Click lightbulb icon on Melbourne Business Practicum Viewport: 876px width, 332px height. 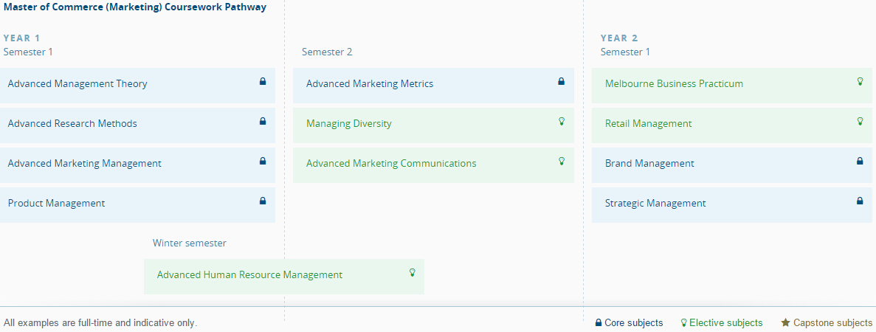coord(860,82)
